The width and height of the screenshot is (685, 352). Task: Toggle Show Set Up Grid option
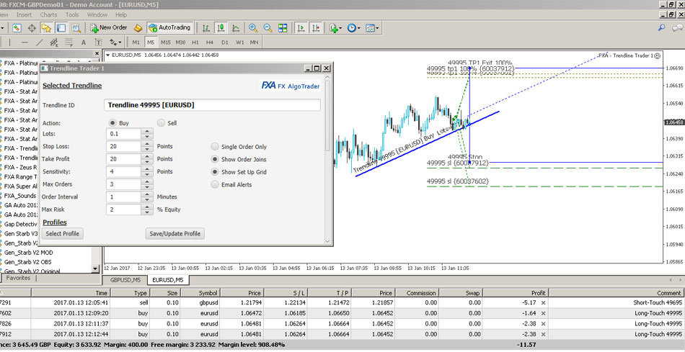(215, 172)
